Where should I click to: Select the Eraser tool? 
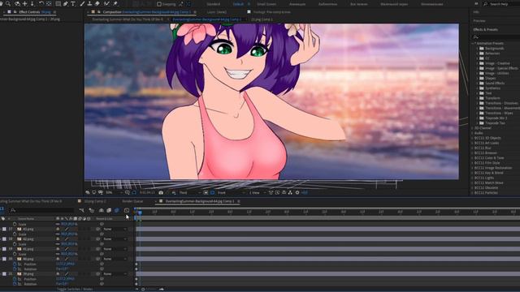pos(97,3)
